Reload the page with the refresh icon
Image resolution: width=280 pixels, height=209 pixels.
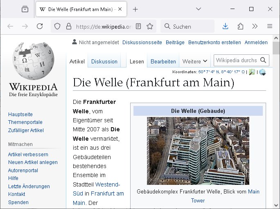coord(40,26)
